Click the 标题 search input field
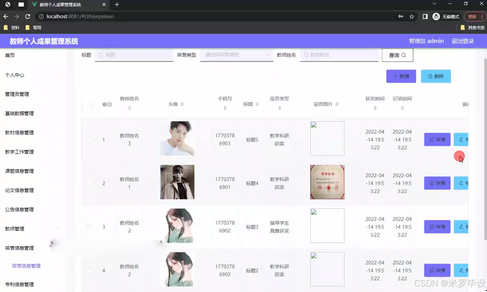This screenshot has height=292, width=487. pyautogui.click(x=134, y=55)
